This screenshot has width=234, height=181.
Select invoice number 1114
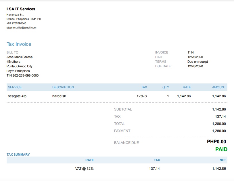(191, 52)
